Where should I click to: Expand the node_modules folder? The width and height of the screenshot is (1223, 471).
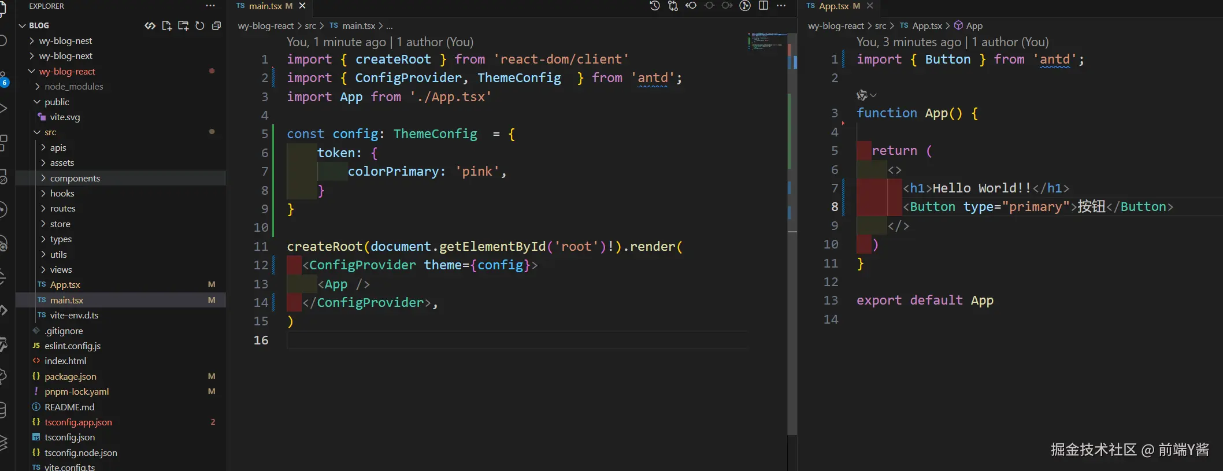38,87
